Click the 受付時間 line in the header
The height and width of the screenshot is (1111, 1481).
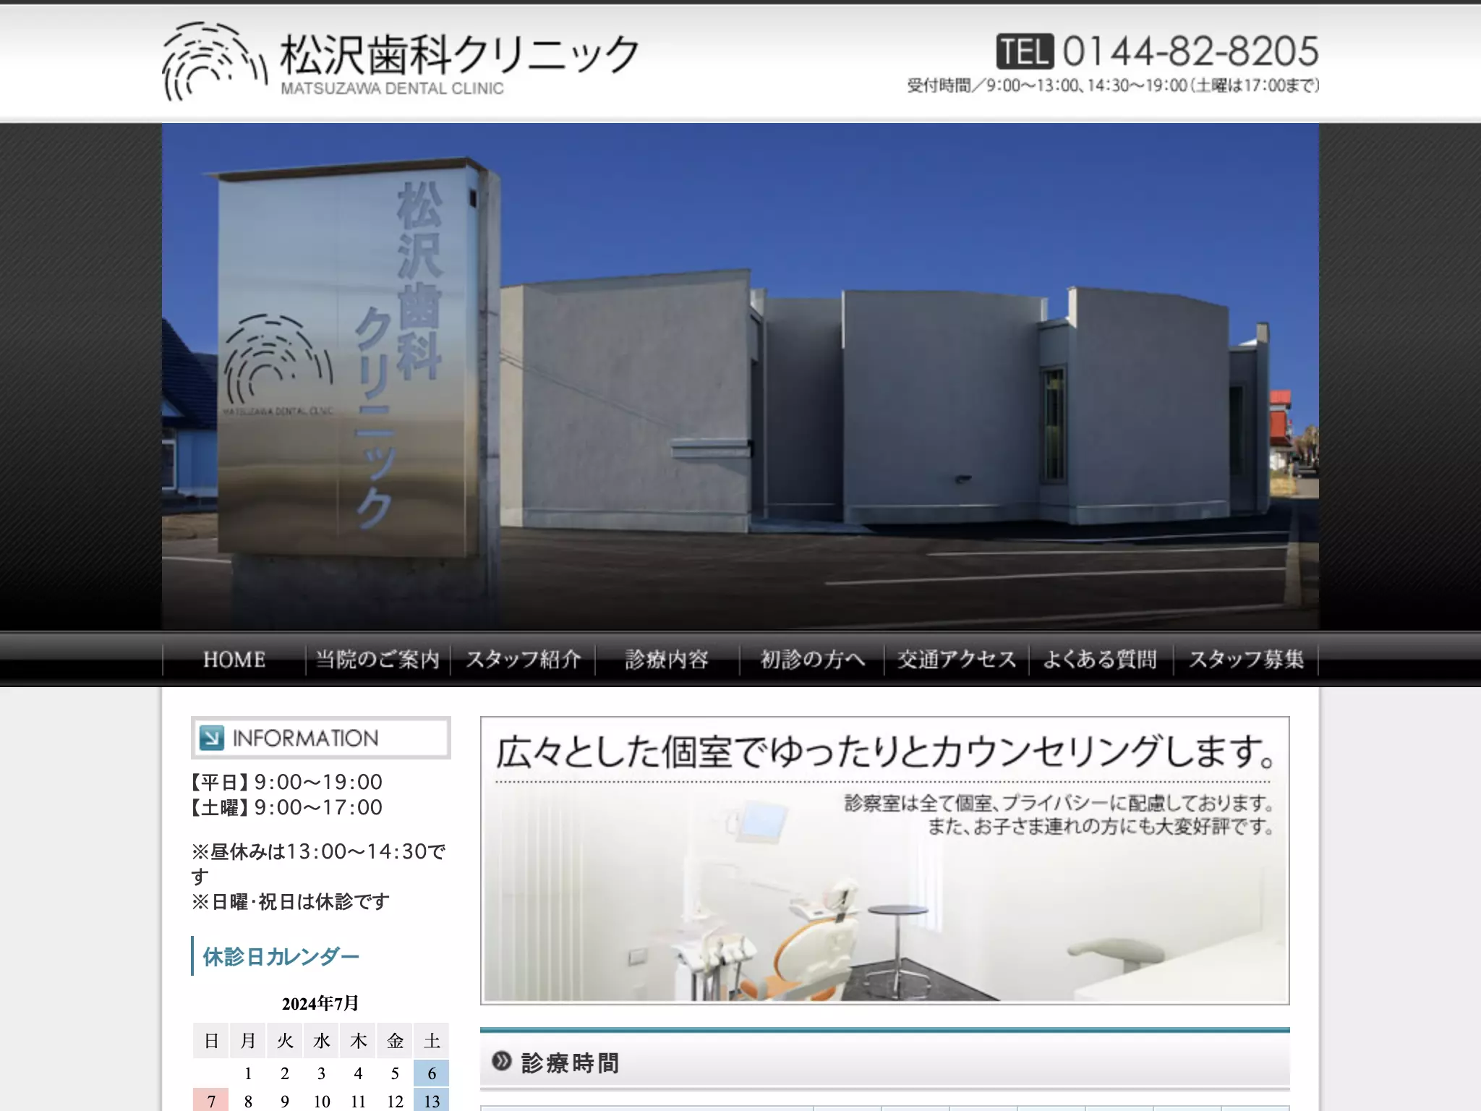[1113, 85]
